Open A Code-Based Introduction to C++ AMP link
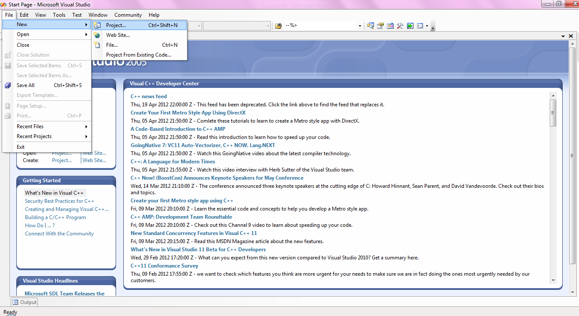The width and height of the screenshot is (579, 316). click(178, 129)
